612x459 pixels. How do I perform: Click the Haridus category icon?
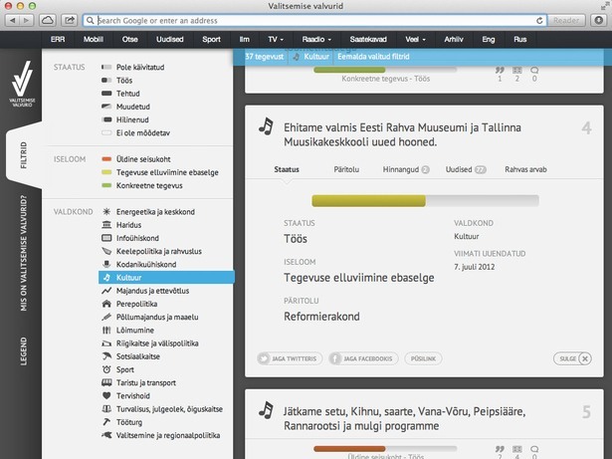pos(106,225)
